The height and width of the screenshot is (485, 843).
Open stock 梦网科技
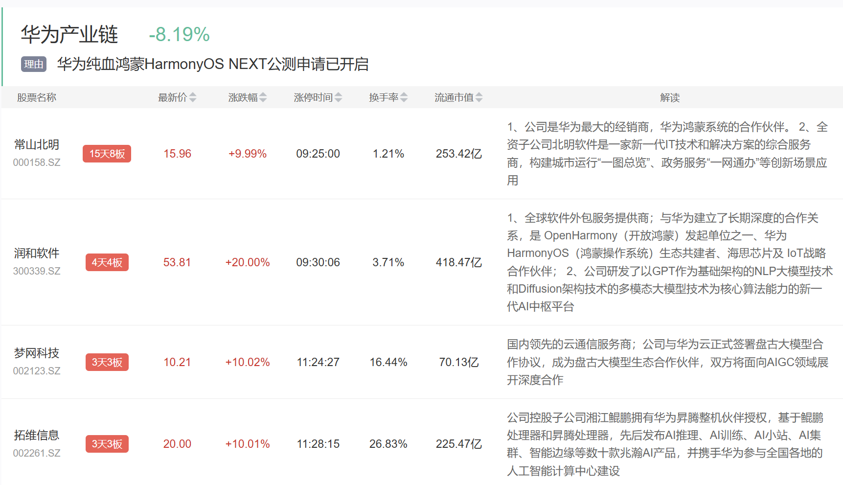pos(37,353)
